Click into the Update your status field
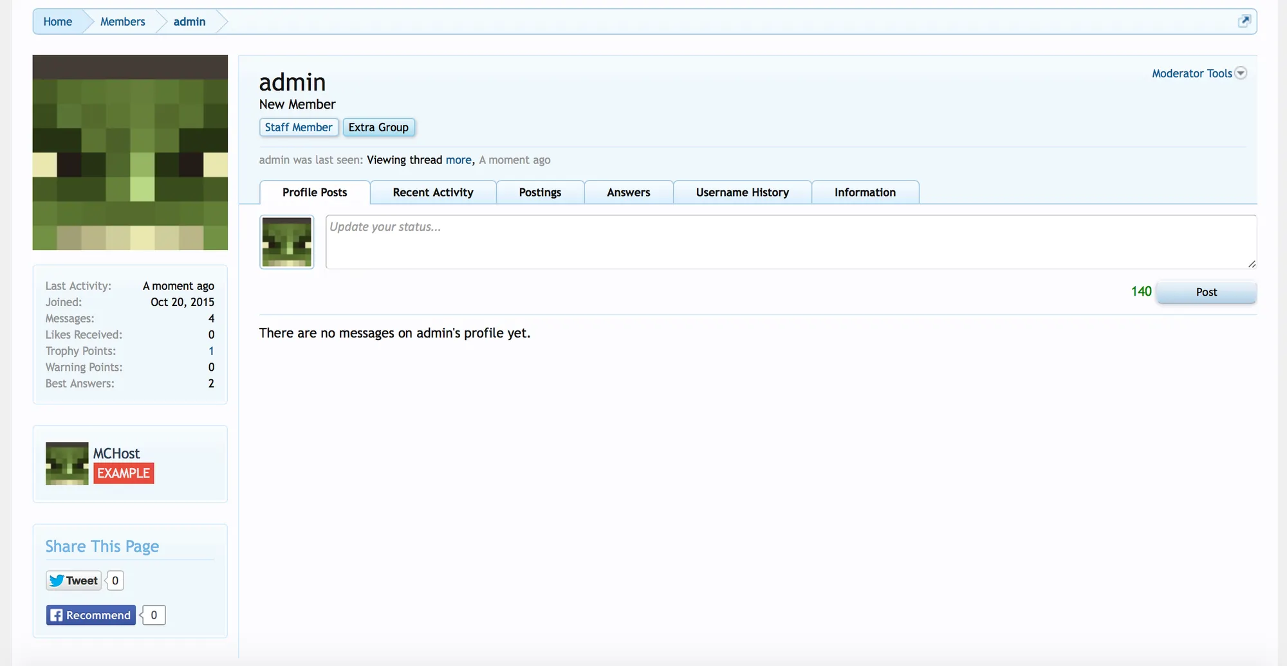 (x=790, y=242)
